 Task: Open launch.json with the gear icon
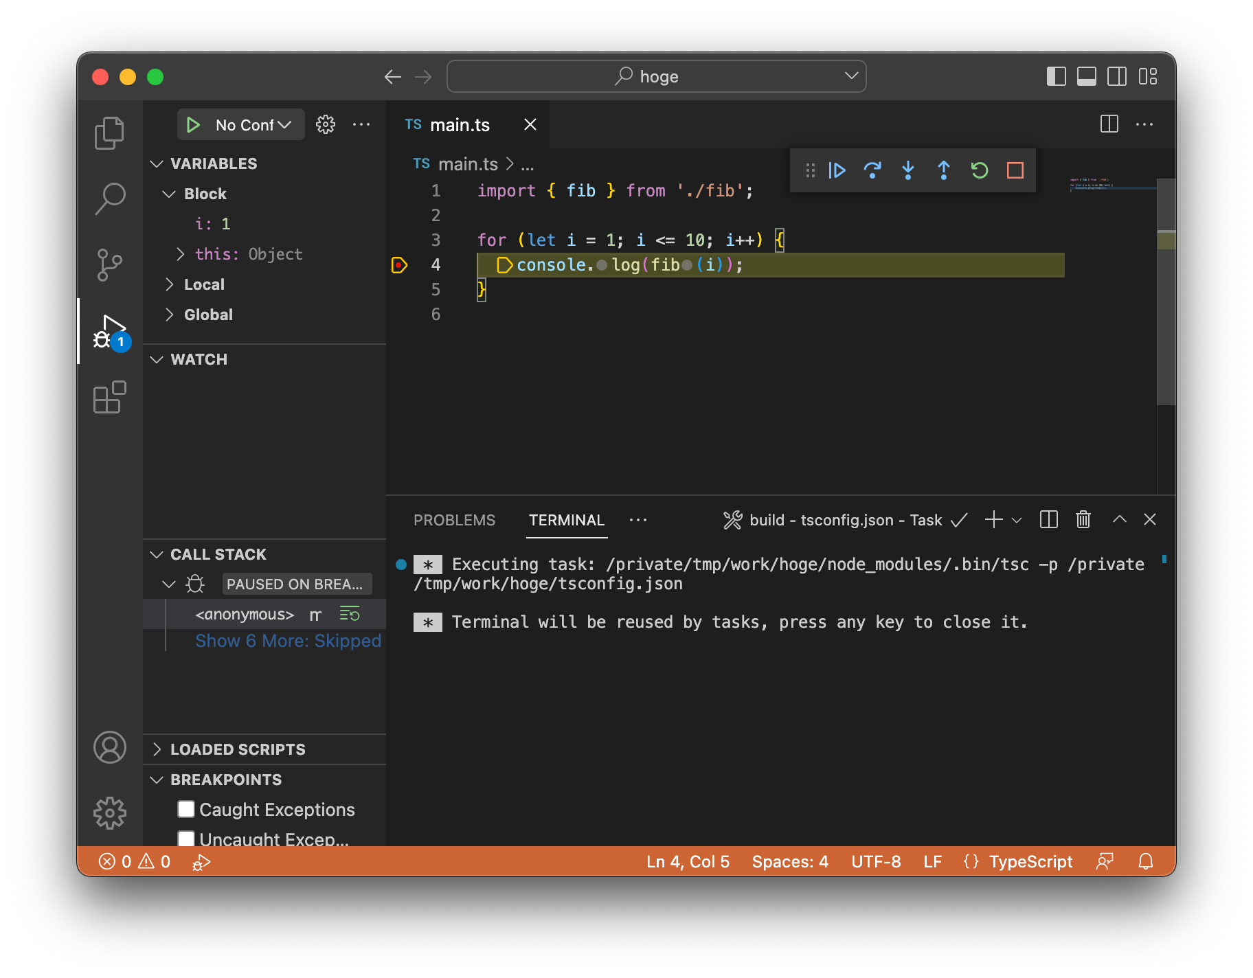click(326, 125)
